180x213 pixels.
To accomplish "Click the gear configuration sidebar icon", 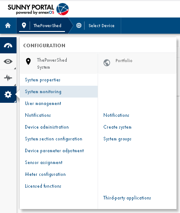I will click(8, 94).
